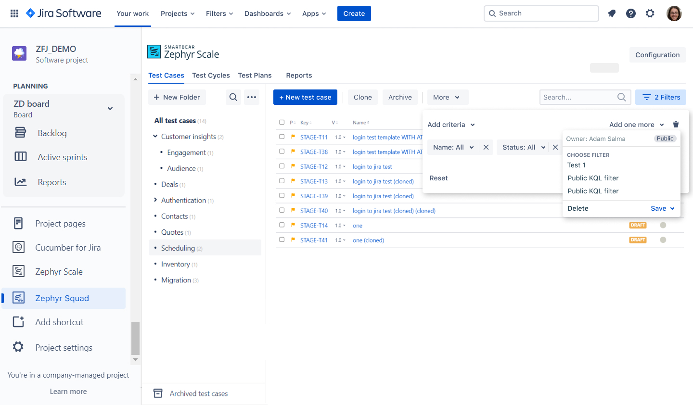The image size is (693, 405).
Task: Click the Project settings gear icon
Action: pos(18,347)
